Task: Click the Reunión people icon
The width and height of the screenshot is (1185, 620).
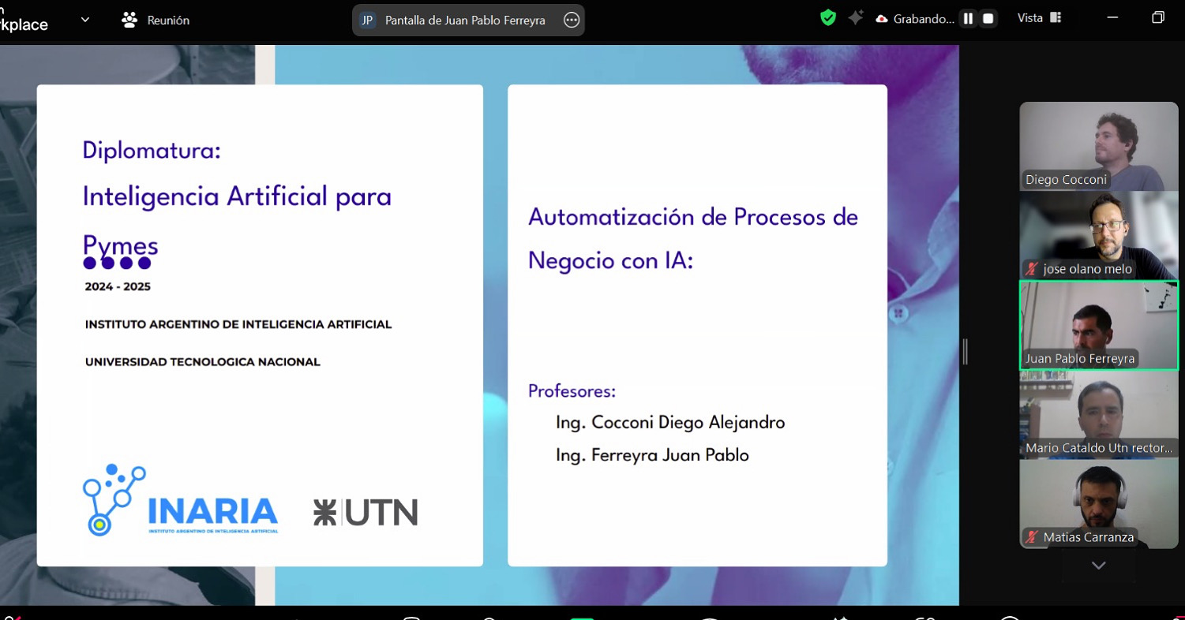Action: tap(129, 20)
